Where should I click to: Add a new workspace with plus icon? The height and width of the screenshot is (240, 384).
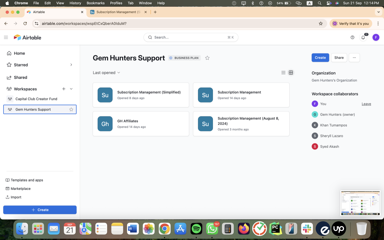[x=64, y=89]
